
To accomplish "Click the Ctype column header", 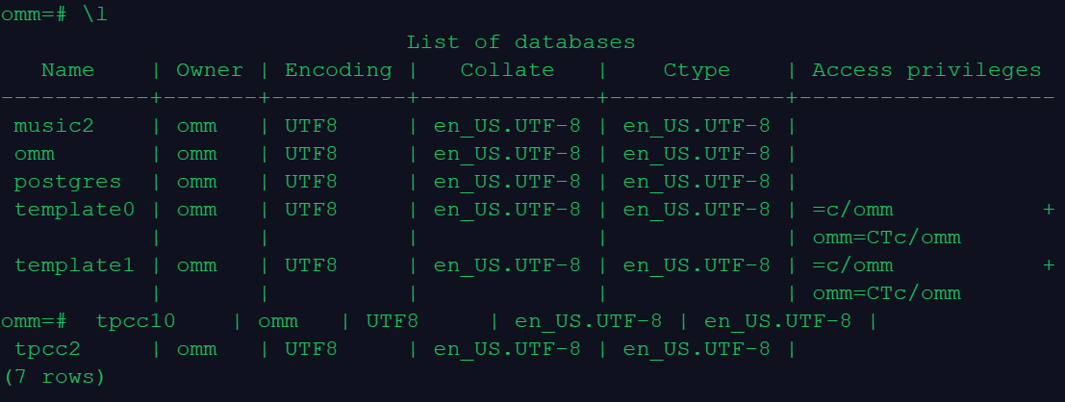I will [x=697, y=70].
